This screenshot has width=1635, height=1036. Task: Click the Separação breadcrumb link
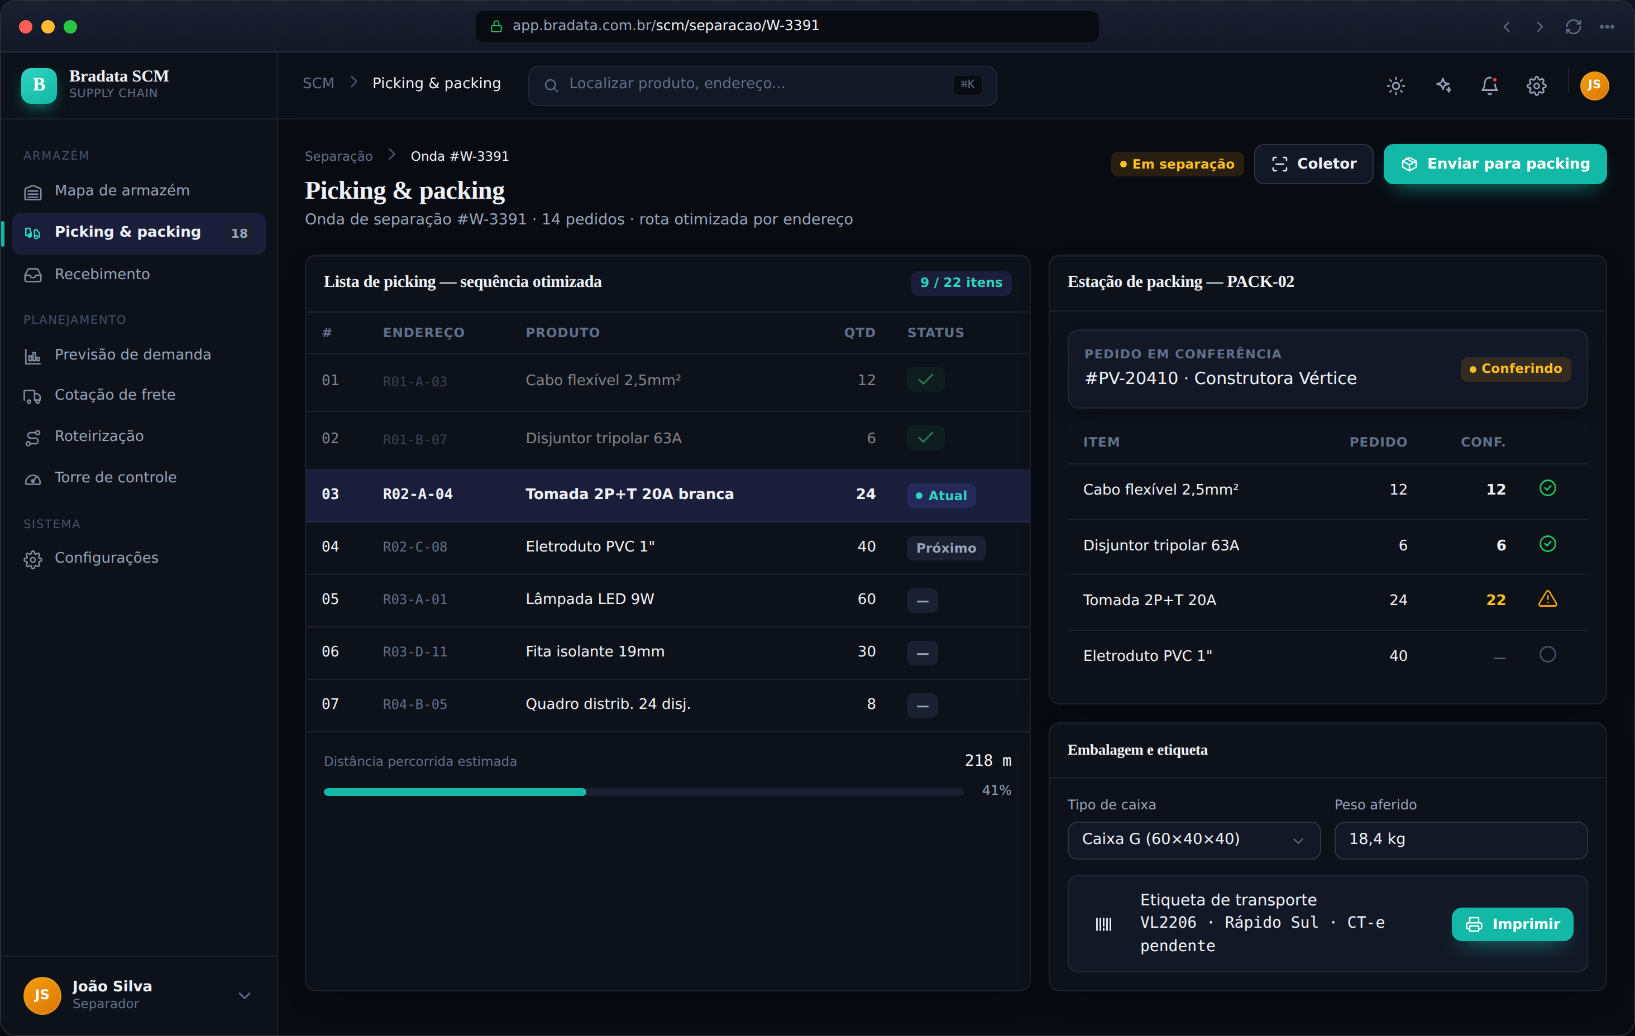339,156
